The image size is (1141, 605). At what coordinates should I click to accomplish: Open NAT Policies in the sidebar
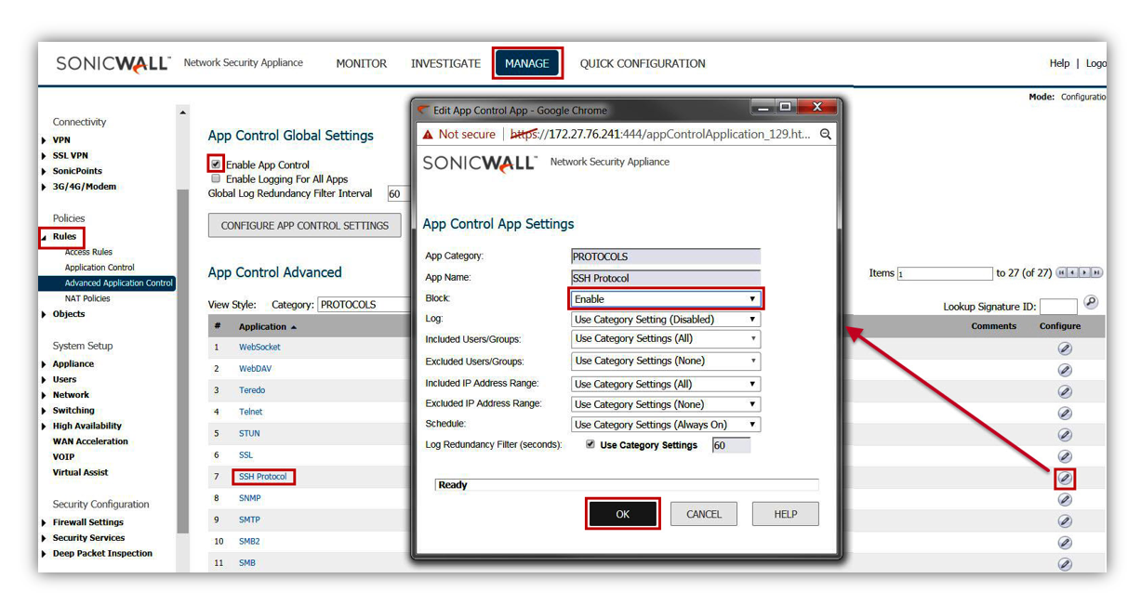(87, 298)
